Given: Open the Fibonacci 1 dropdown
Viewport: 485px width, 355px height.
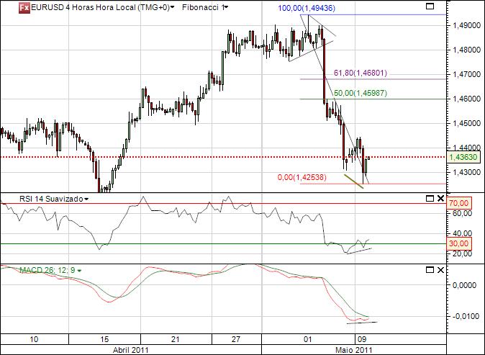Looking at the screenshot, I should coord(227,7).
